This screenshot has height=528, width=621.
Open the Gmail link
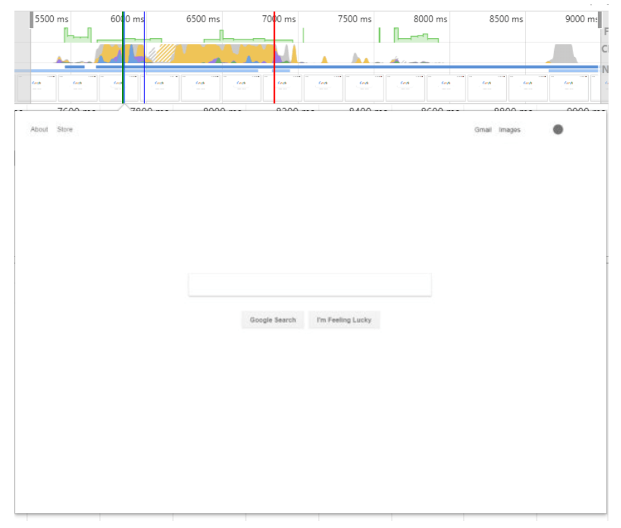point(483,130)
